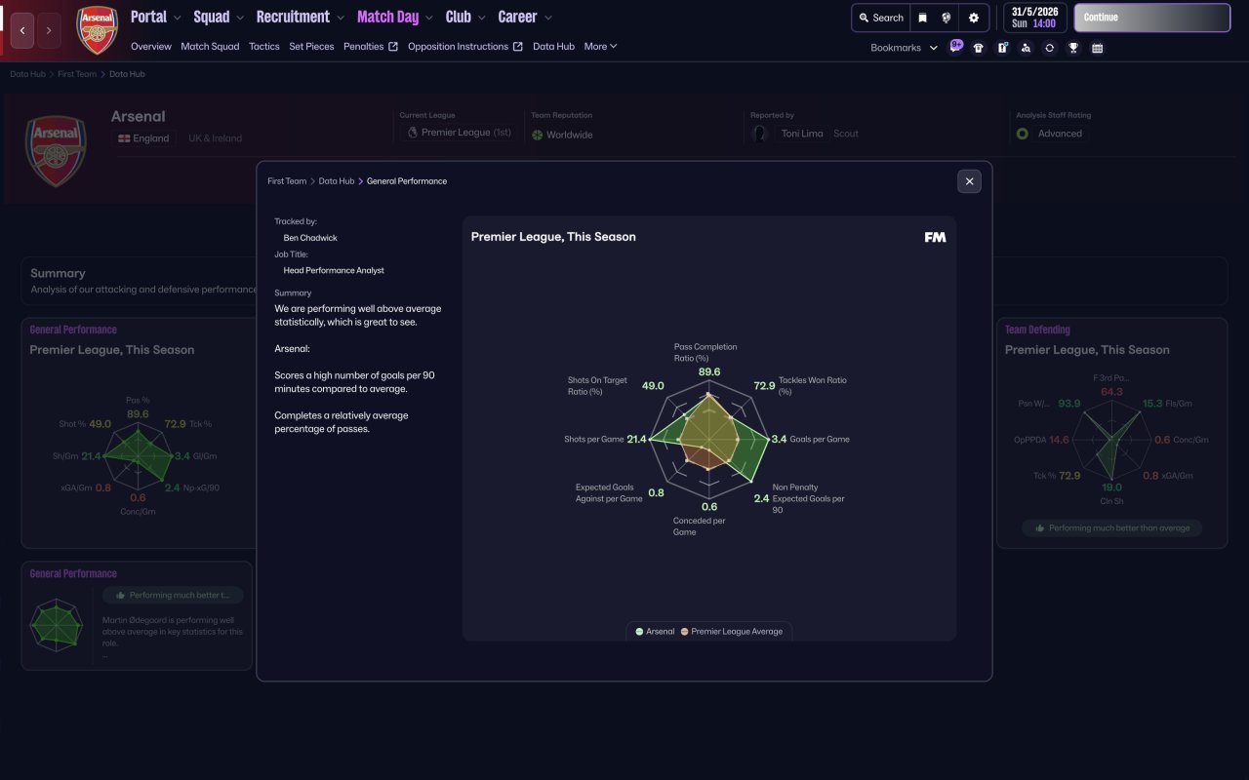
Task: Click the Search button
Action: [x=881, y=18]
